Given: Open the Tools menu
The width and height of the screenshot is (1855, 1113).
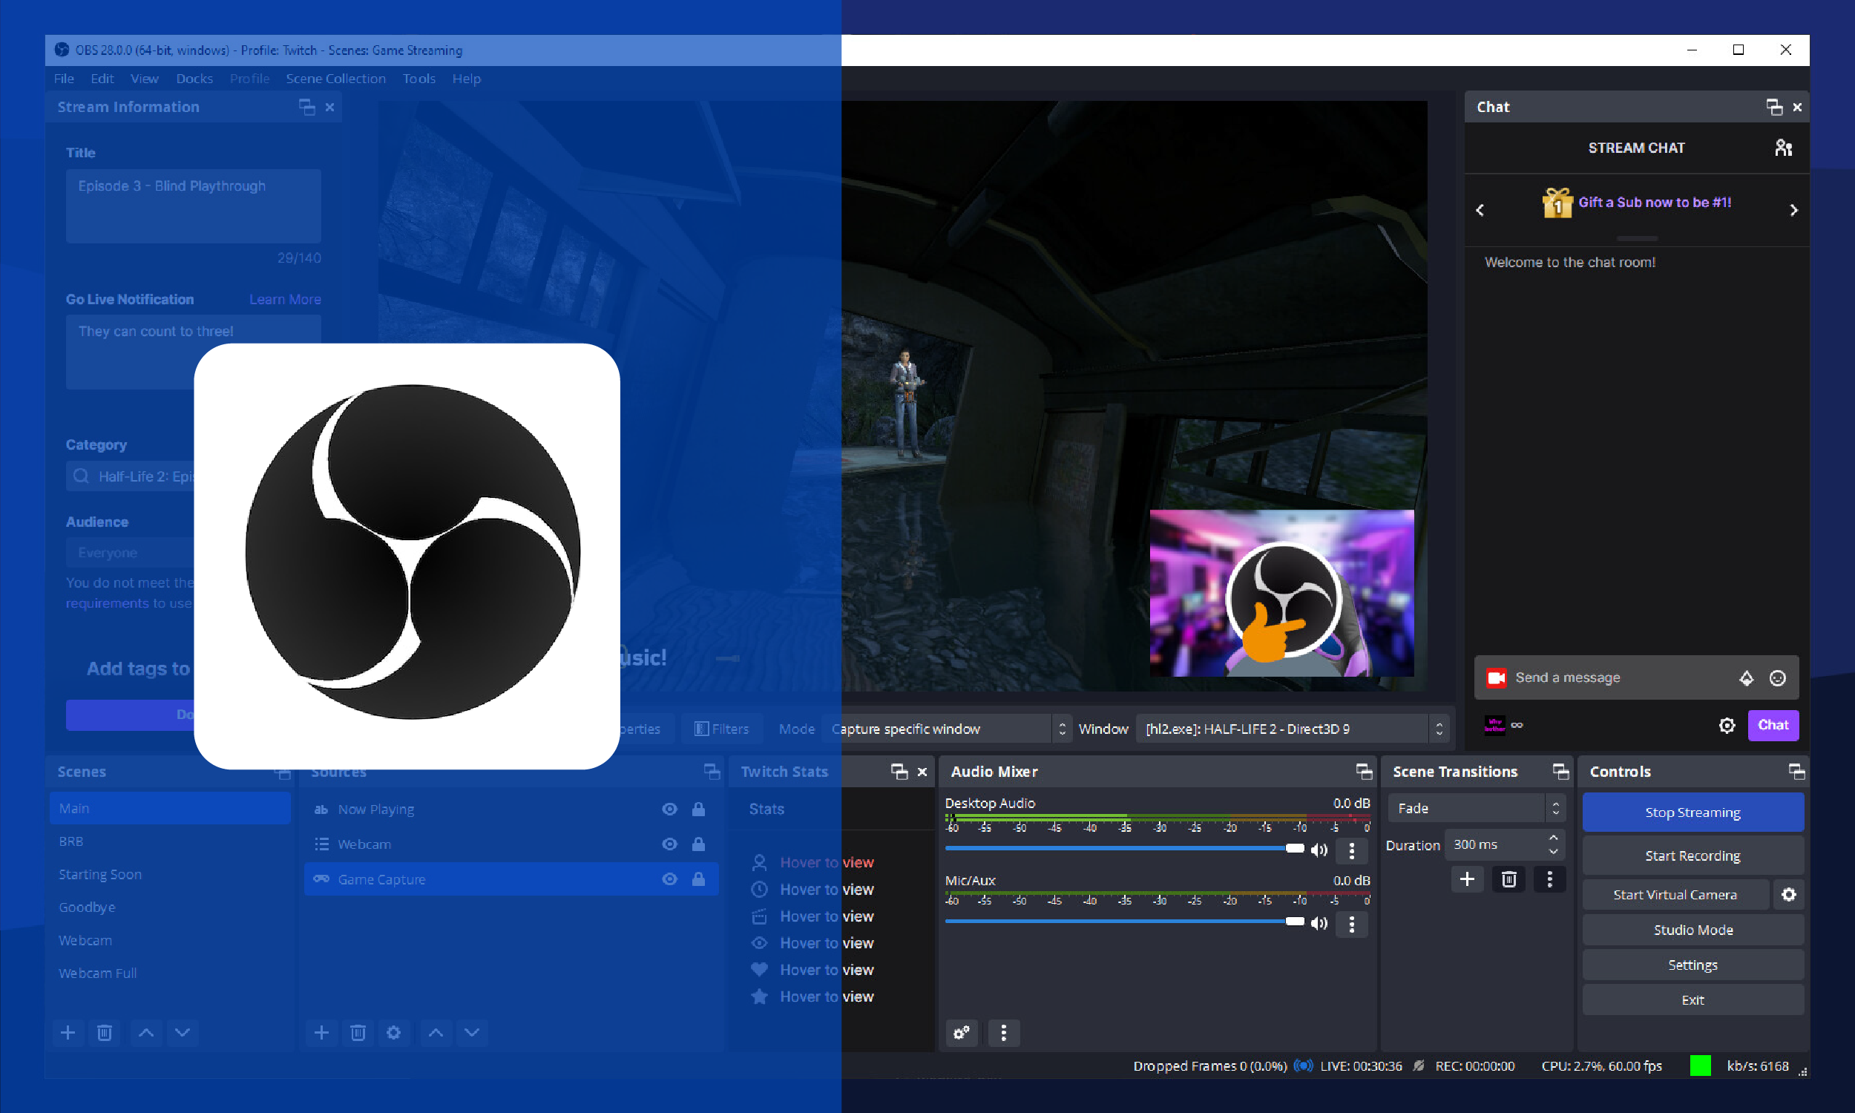Looking at the screenshot, I should [418, 79].
